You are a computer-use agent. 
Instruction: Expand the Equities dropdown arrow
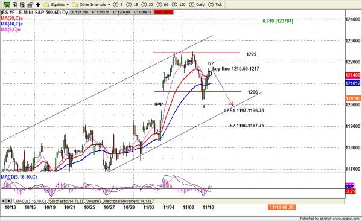(x=68, y=5)
